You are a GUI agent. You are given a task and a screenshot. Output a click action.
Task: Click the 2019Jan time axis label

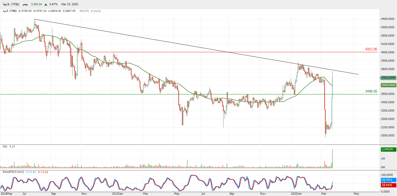tap(117, 194)
